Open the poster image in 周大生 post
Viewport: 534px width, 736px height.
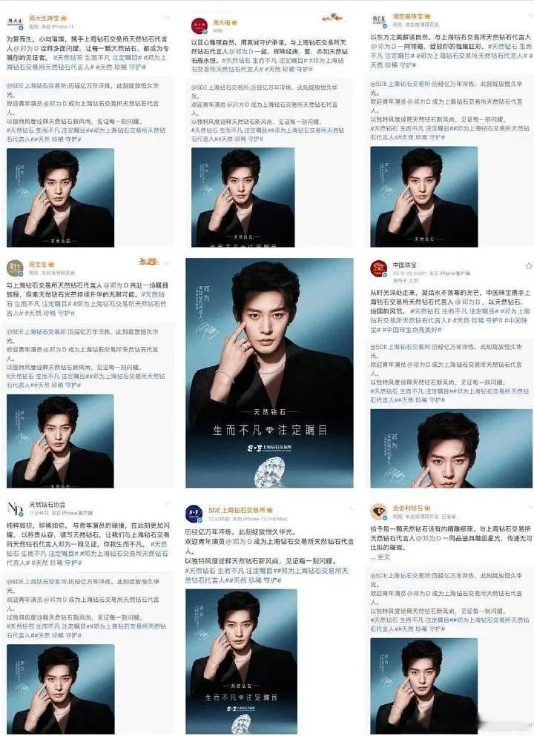click(x=60, y=197)
